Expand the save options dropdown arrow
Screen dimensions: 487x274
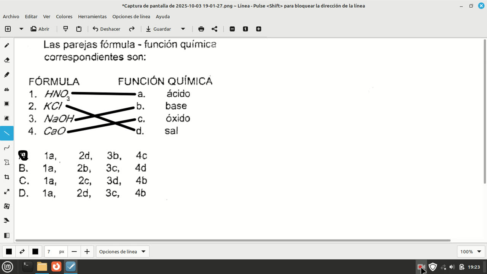[183, 29]
